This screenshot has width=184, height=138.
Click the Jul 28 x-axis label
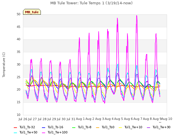tap(42, 119)
